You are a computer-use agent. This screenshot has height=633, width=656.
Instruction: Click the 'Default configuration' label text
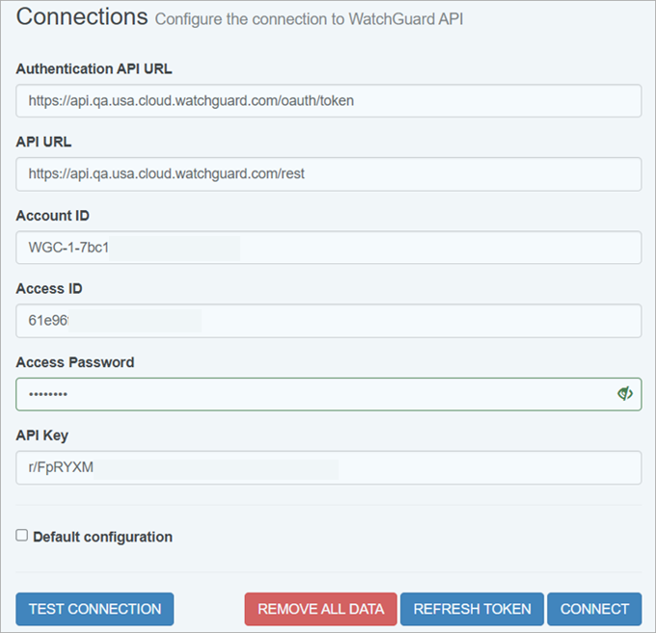(102, 537)
